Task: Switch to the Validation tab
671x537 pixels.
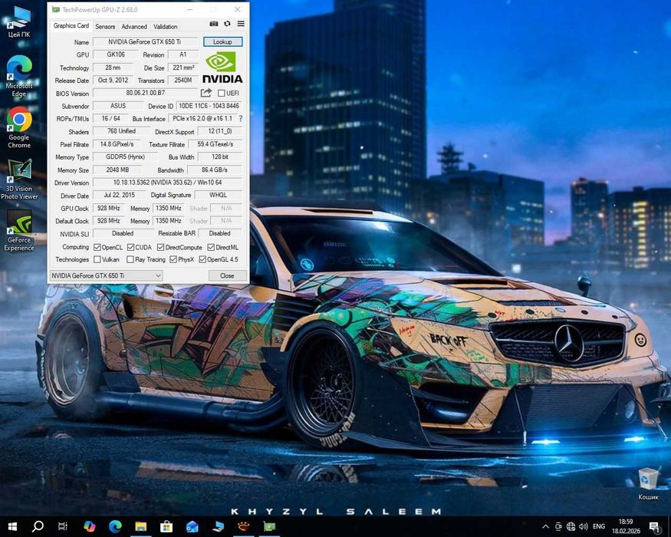Action: point(165,26)
